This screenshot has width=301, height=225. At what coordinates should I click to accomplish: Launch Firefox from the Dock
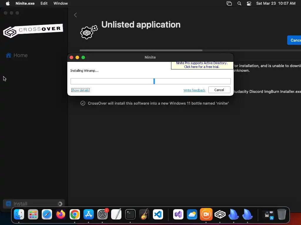pyautogui.click(x=61, y=214)
